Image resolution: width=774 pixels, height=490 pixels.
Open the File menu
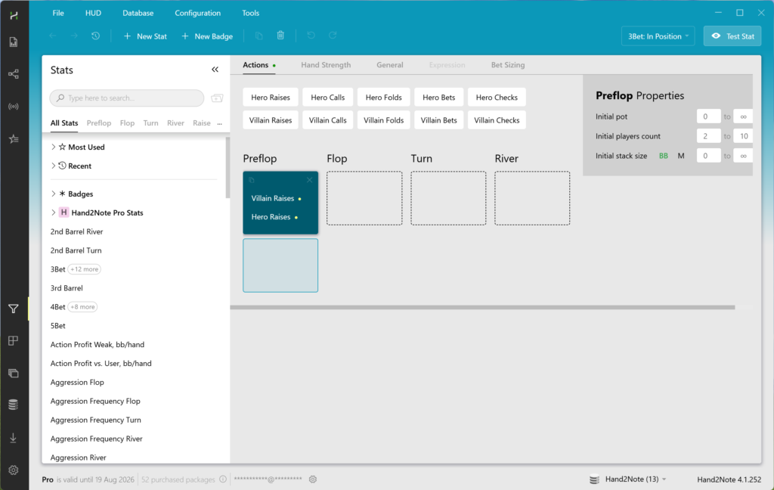pyautogui.click(x=58, y=13)
